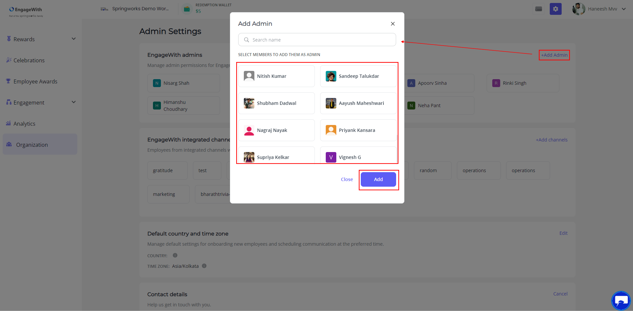Pick Nagraj Nayak from members

[x=277, y=130]
